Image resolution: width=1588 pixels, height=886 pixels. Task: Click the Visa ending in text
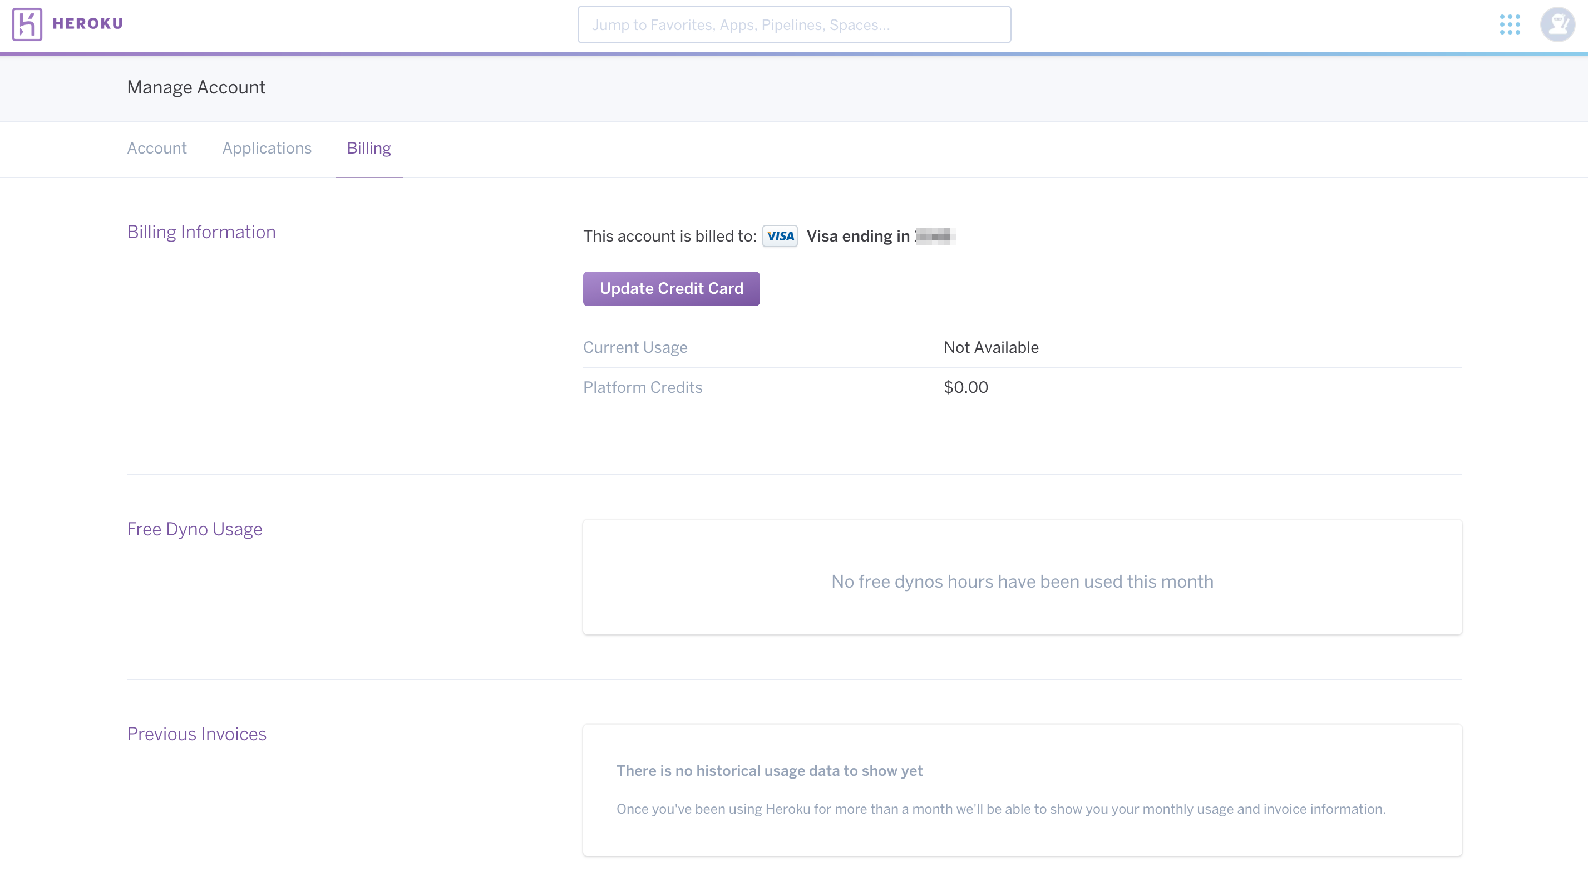click(x=858, y=236)
